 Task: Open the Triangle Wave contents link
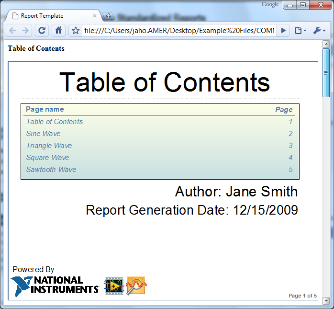[49, 146]
